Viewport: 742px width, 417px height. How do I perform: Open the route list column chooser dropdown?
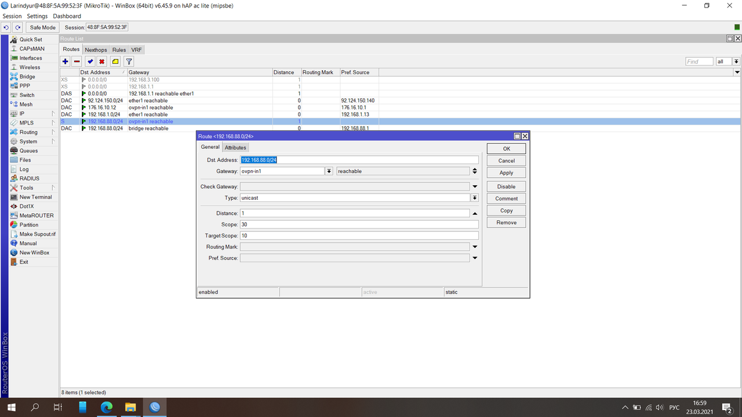tap(737, 72)
